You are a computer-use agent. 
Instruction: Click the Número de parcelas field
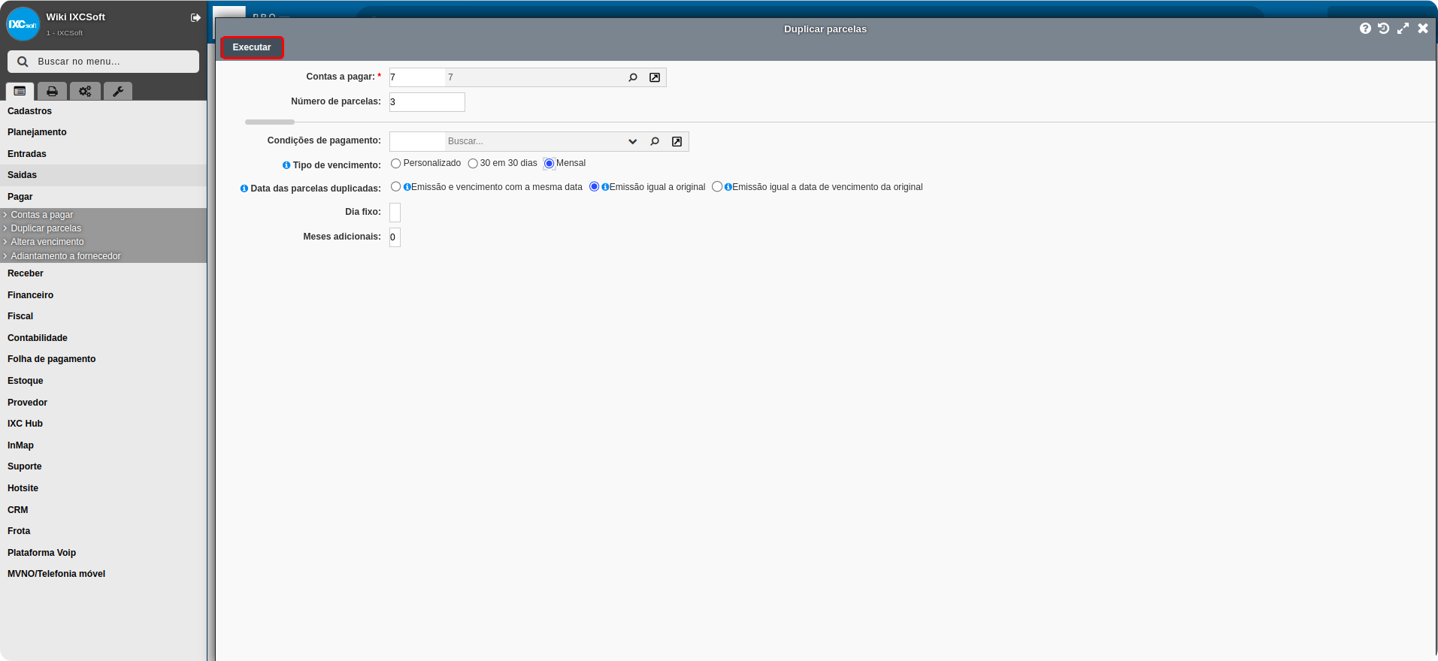click(x=427, y=102)
